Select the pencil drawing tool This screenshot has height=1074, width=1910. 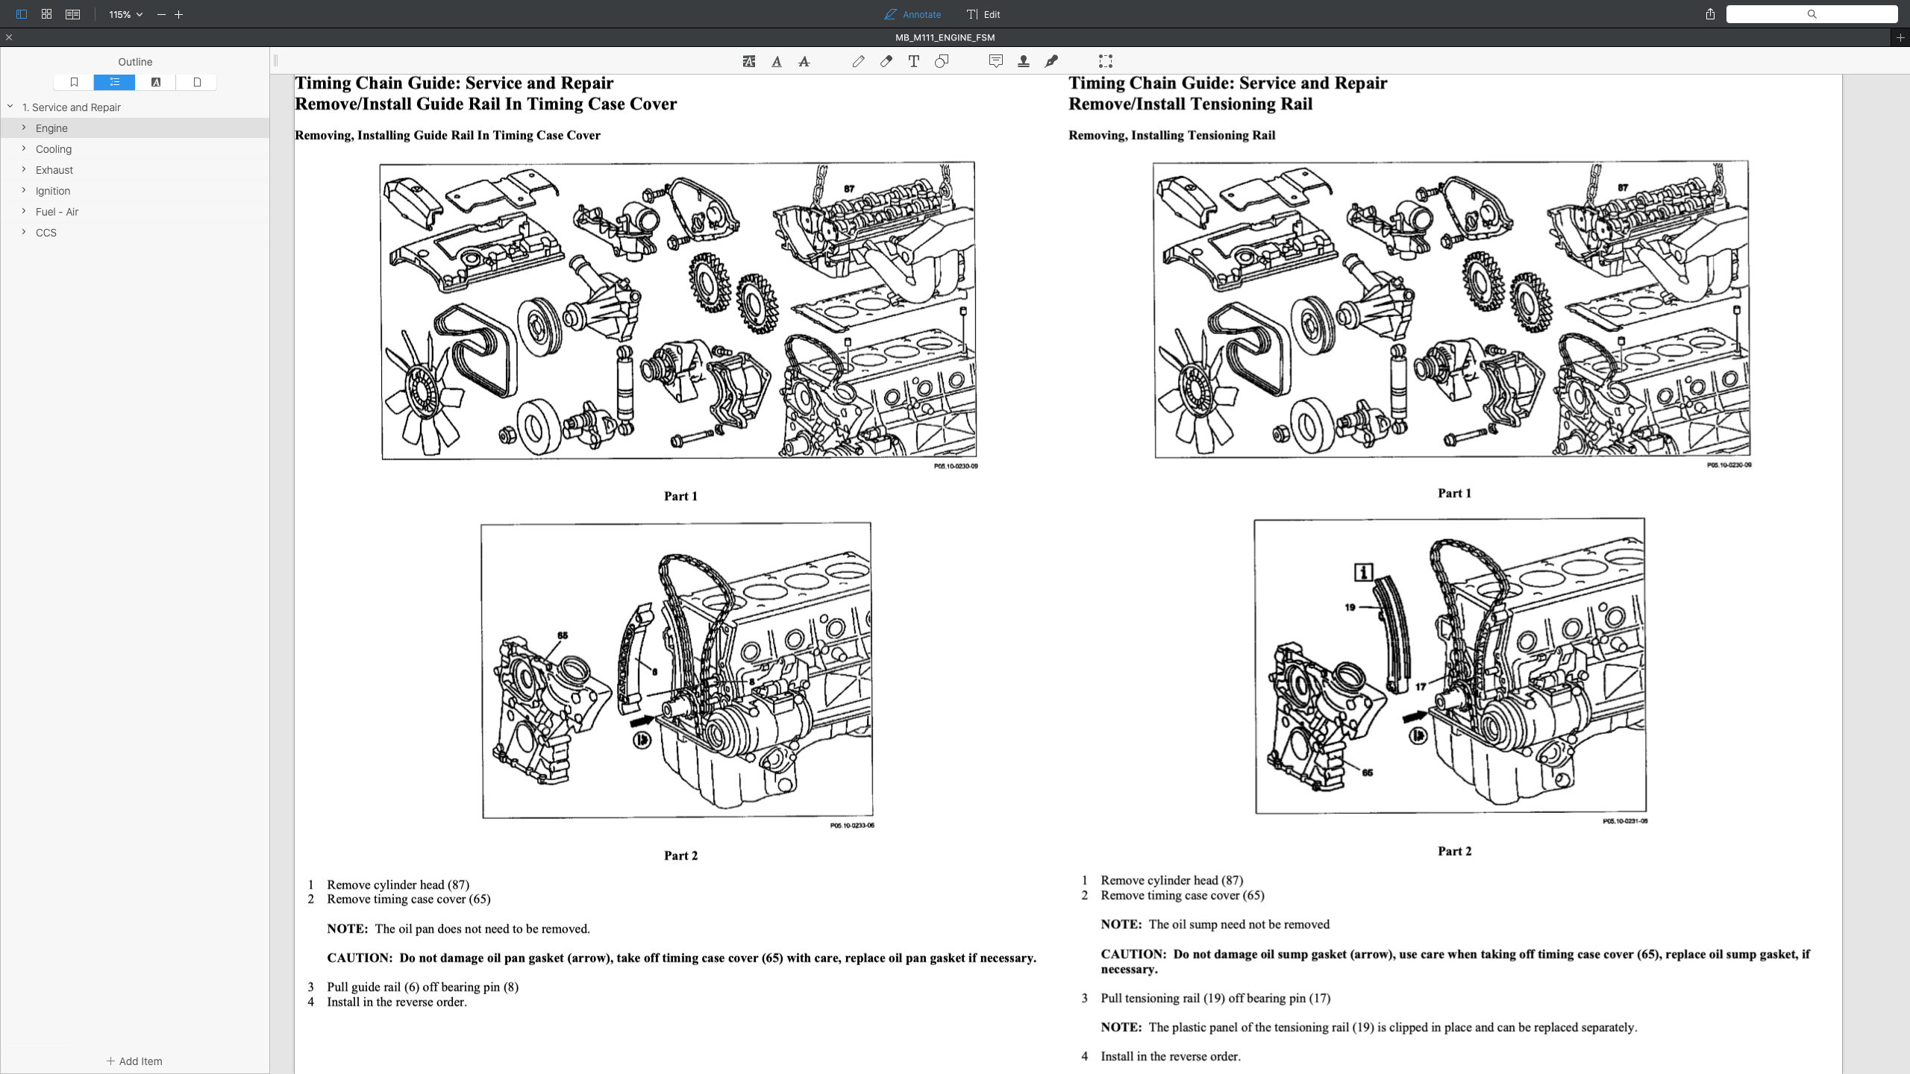(x=859, y=61)
